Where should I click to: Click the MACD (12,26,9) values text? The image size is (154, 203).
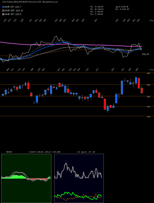(x=42, y=152)
